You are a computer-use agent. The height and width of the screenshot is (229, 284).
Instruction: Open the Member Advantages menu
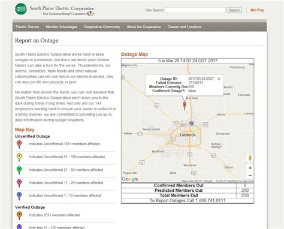(62, 27)
